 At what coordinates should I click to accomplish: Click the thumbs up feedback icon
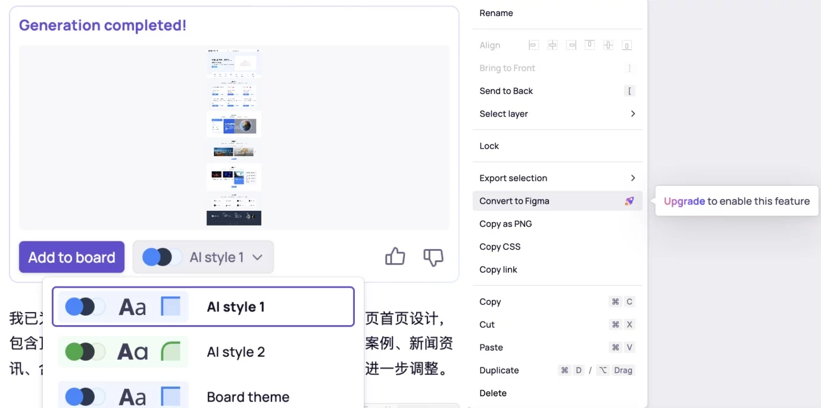click(x=395, y=257)
